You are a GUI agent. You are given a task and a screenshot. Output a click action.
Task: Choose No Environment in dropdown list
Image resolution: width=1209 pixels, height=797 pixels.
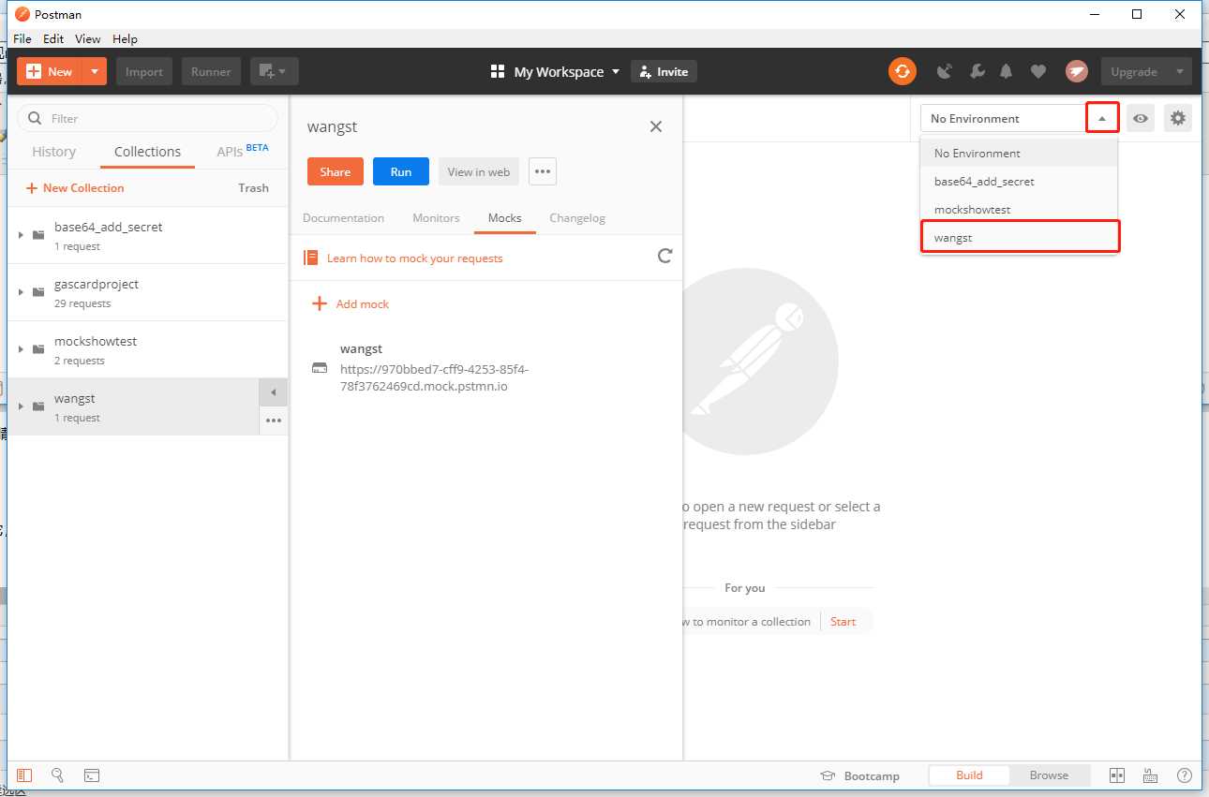click(x=1020, y=153)
